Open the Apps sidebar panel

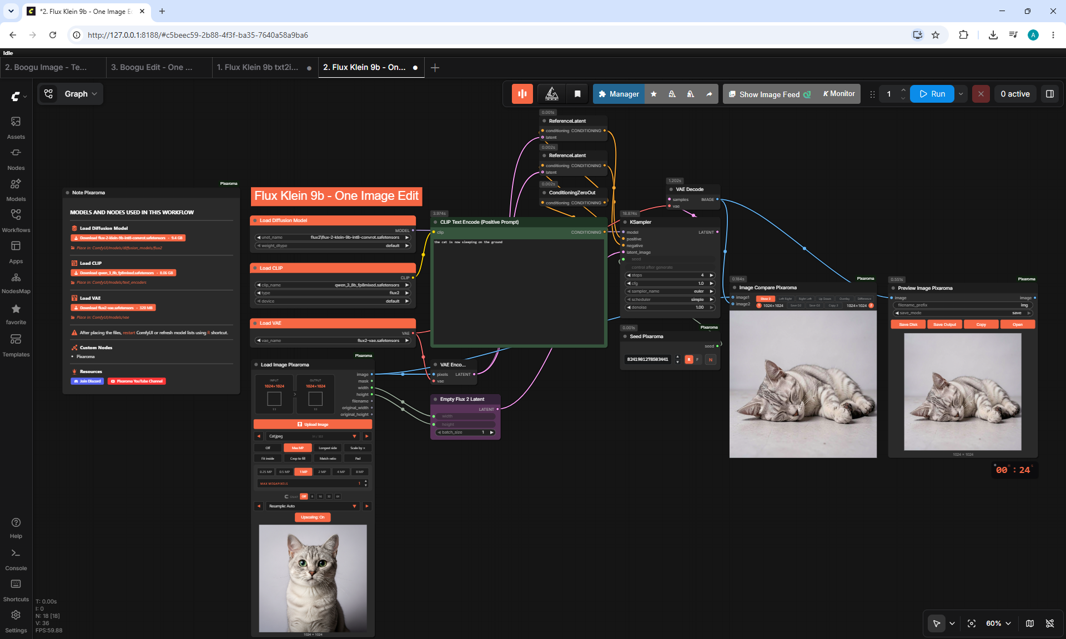[x=16, y=252]
